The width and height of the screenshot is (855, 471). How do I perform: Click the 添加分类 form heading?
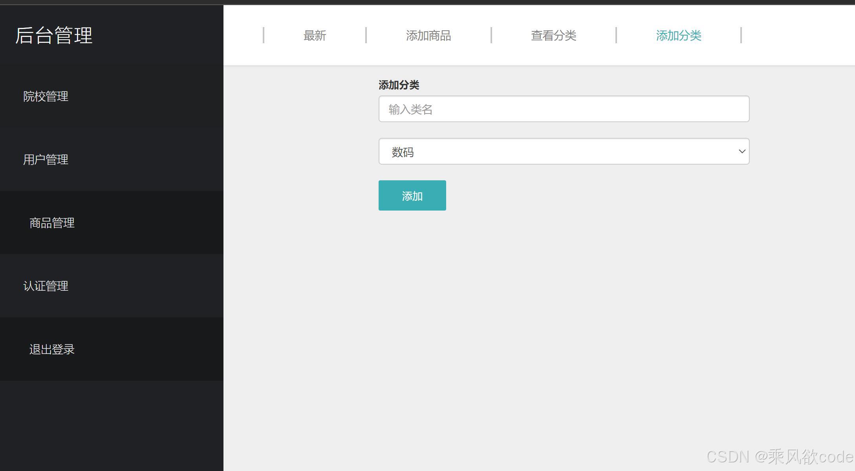tap(399, 84)
